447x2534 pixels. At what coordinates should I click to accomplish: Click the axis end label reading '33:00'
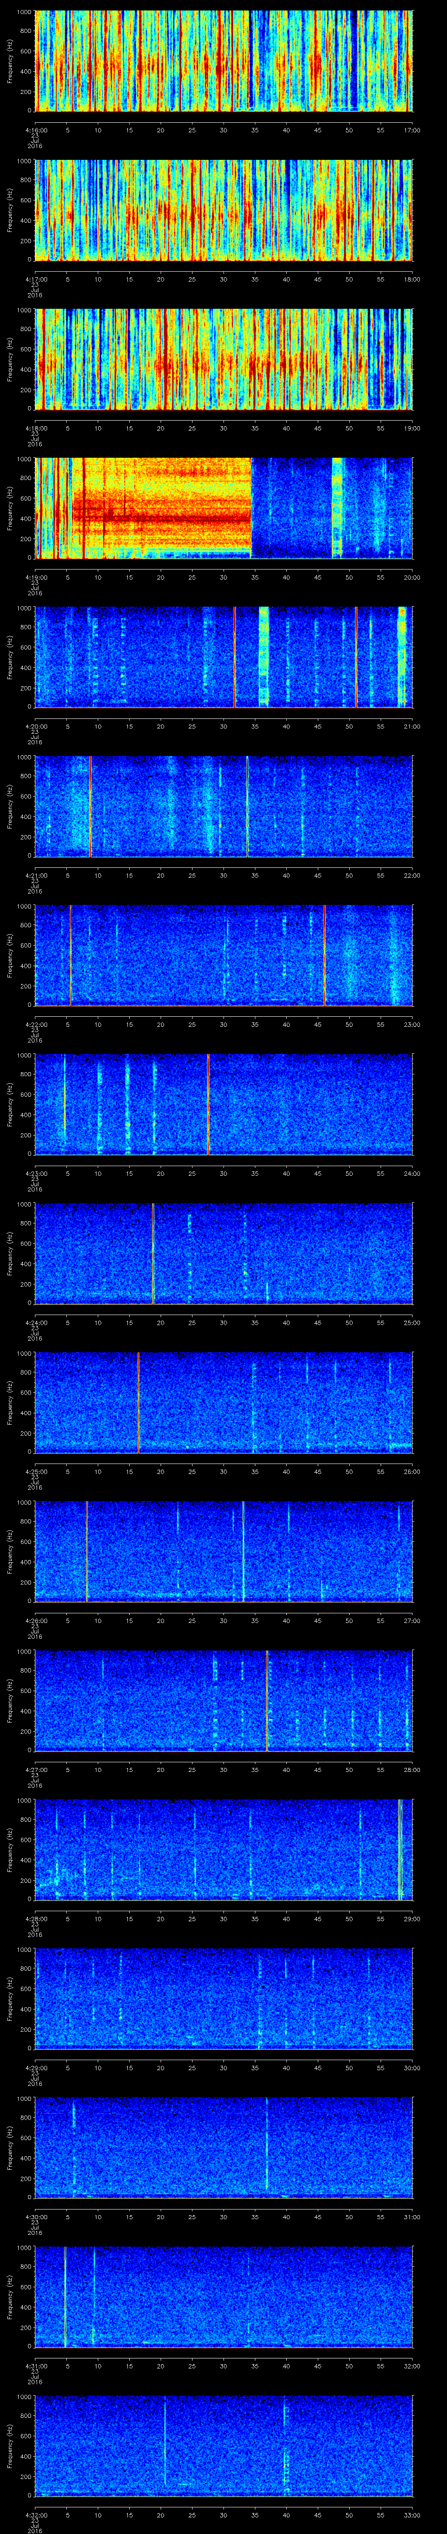point(413,2514)
